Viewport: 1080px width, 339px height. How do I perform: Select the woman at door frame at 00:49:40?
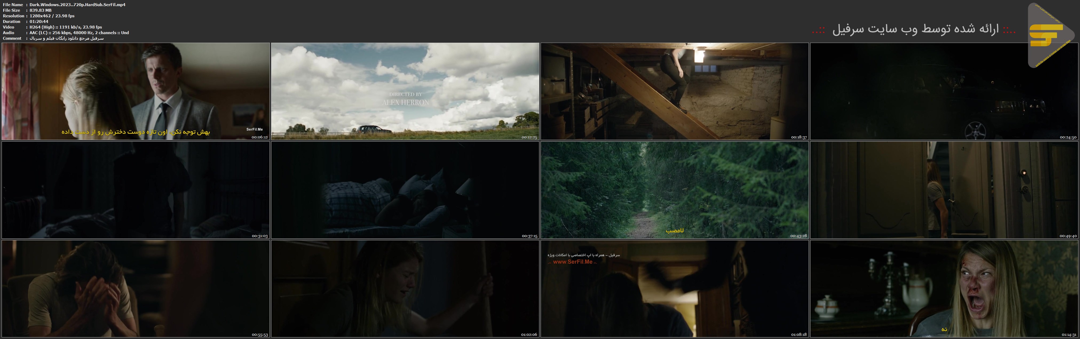[944, 190]
